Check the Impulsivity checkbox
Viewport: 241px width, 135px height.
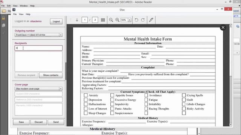point(112,104)
